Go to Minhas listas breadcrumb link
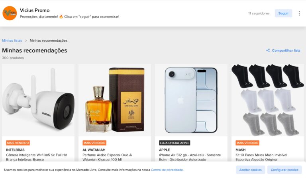Screen dimensions: 306x178 (x=12, y=41)
